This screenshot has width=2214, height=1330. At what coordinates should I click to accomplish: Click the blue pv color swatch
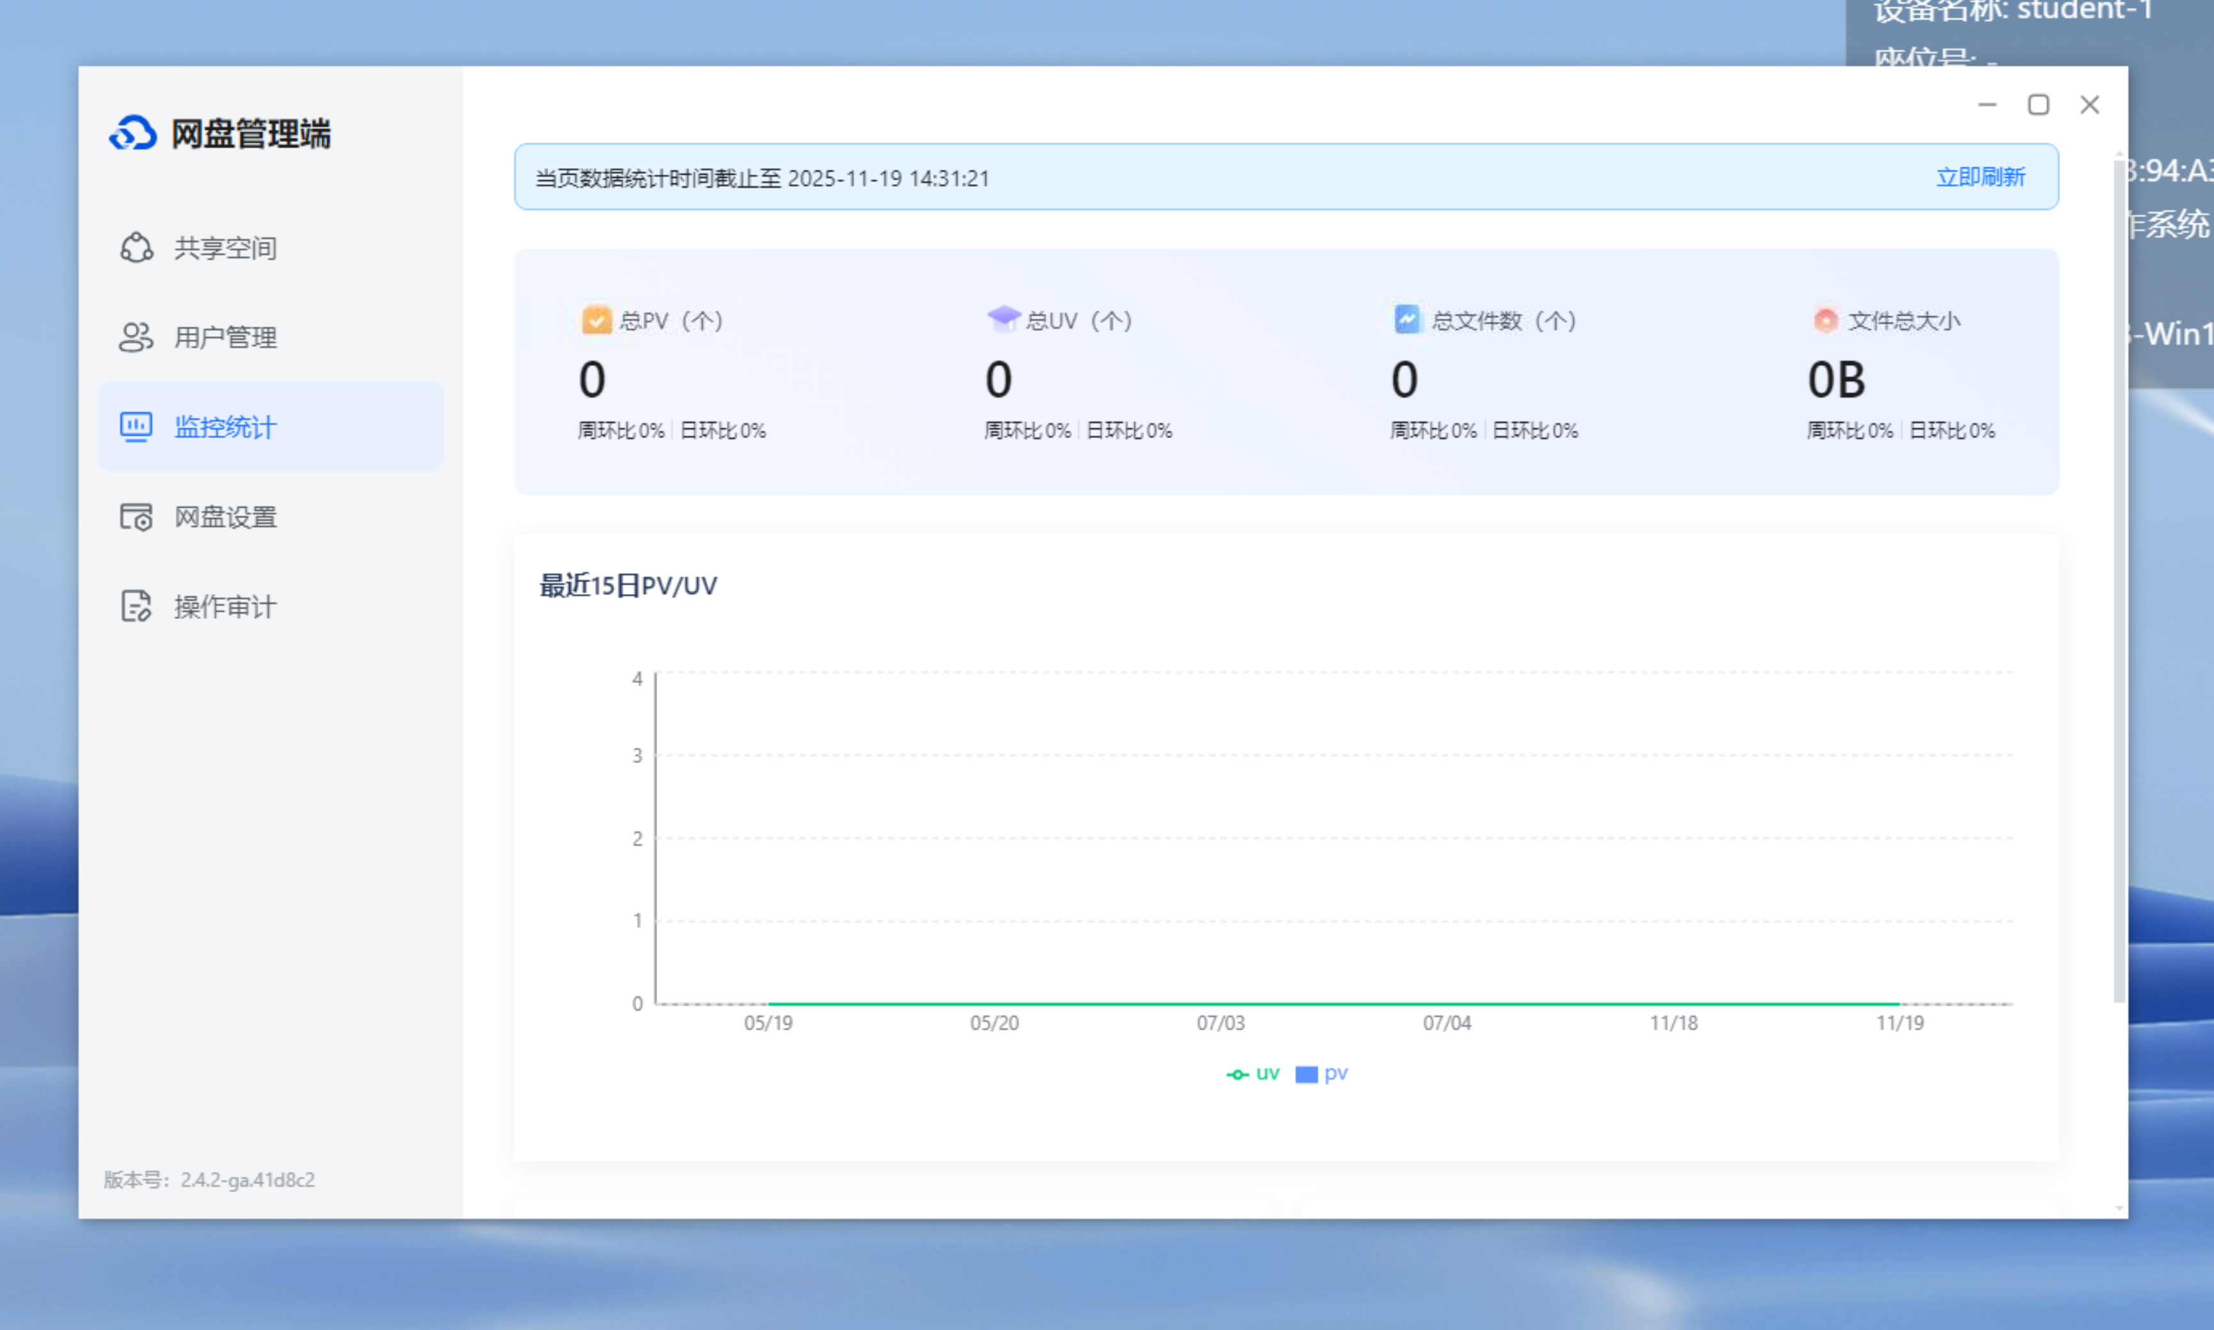coord(1306,1075)
